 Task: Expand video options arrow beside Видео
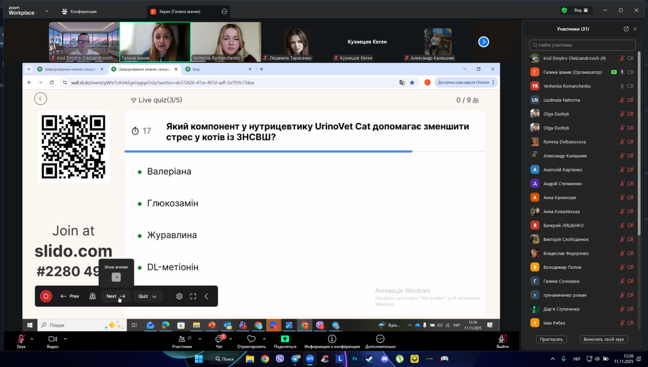65,339
